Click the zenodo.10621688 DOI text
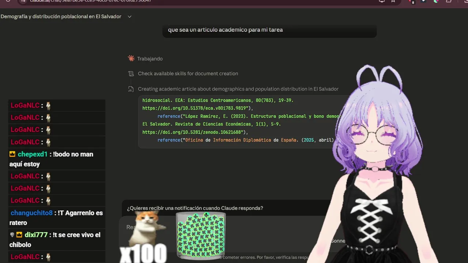This screenshot has width=468, height=263. point(192,132)
